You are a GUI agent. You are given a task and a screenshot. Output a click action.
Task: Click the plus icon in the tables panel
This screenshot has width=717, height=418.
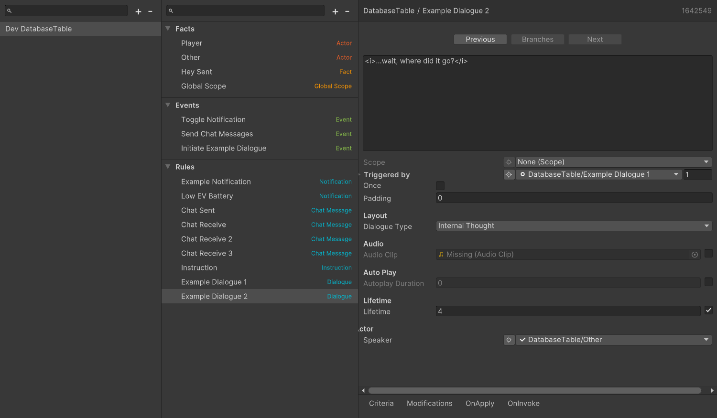point(138,11)
